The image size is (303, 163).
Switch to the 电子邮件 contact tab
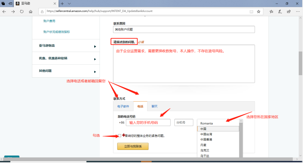click(123, 106)
